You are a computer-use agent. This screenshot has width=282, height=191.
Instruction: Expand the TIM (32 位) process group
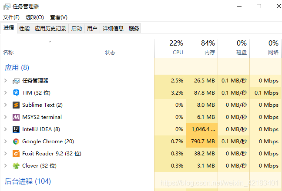pos(6,93)
